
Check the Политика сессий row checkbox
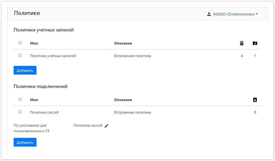click(x=20, y=112)
